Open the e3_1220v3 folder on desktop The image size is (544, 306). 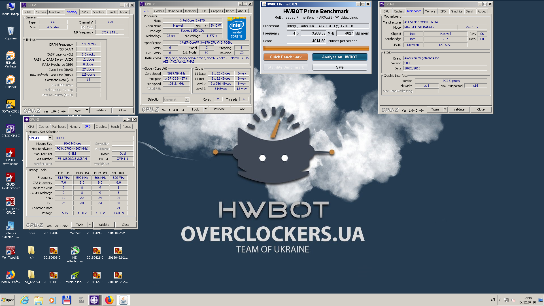[x=32, y=277]
